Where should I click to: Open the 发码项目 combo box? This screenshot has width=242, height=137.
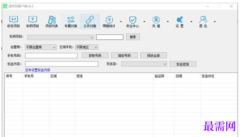tap(60, 37)
